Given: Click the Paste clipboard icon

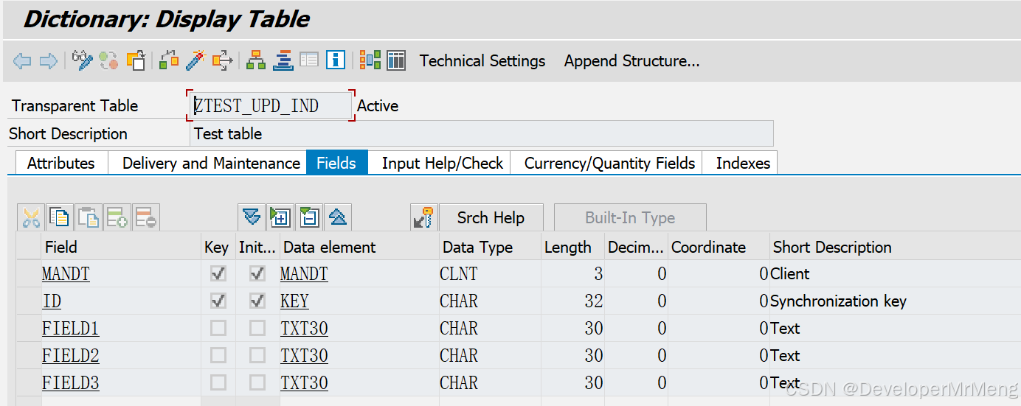Looking at the screenshot, I should tap(89, 217).
